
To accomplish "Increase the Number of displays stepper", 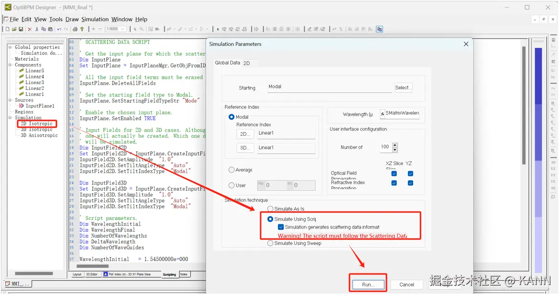I will click(x=395, y=145).
